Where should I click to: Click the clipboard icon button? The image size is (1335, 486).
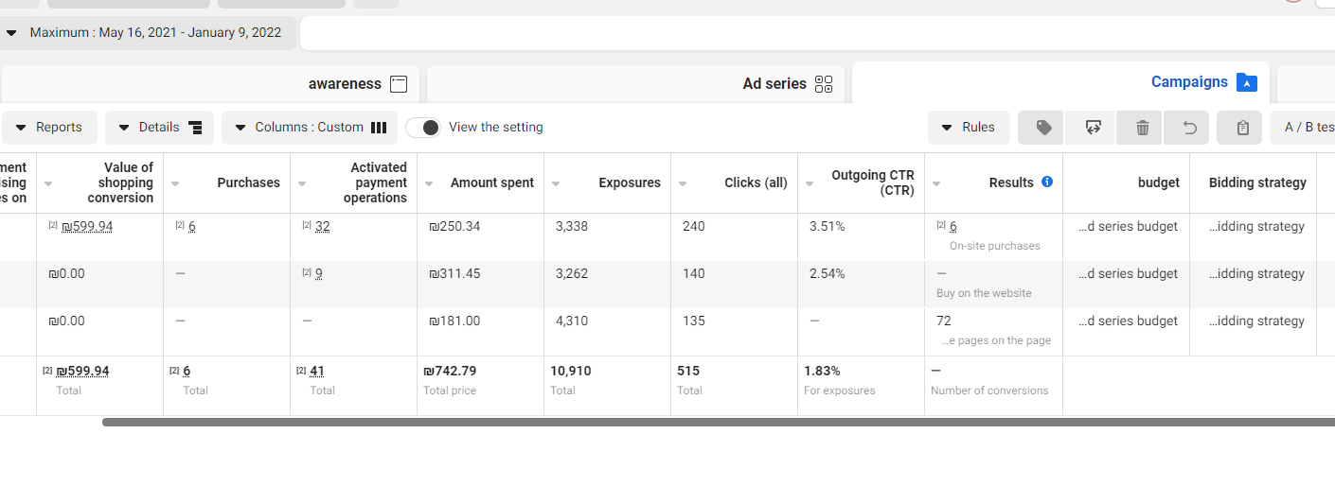click(1242, 128)
